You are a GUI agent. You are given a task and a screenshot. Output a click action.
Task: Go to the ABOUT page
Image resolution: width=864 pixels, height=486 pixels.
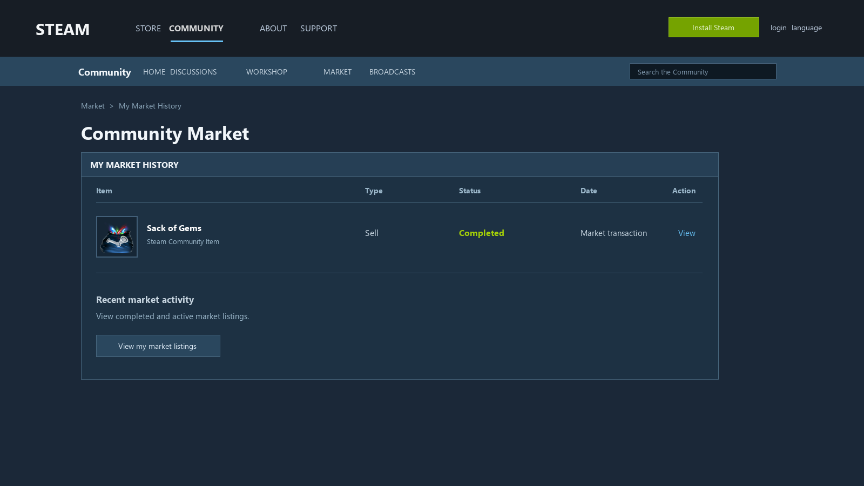click(x=273, y=28)
